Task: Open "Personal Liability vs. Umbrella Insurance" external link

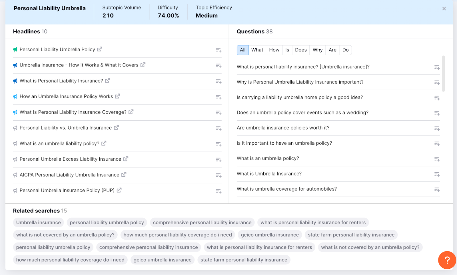Action: (116, 128)
